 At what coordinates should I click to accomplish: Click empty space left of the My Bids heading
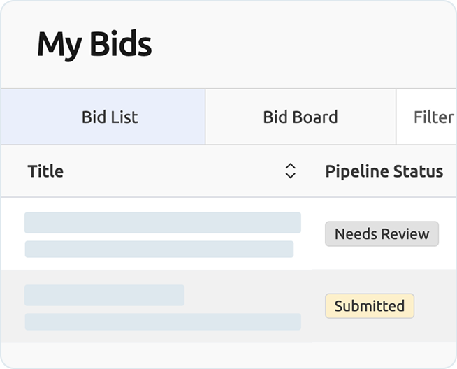click(18, 45)
